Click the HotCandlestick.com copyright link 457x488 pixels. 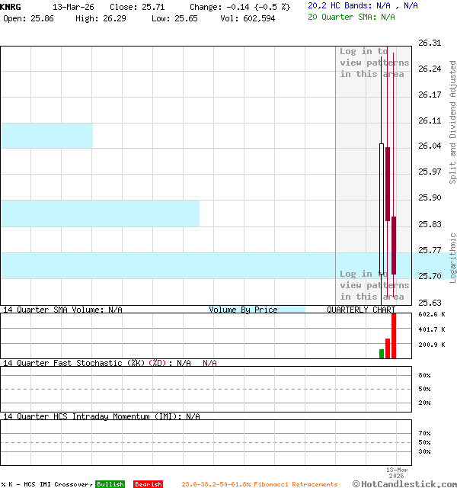[x=404, y=483]
